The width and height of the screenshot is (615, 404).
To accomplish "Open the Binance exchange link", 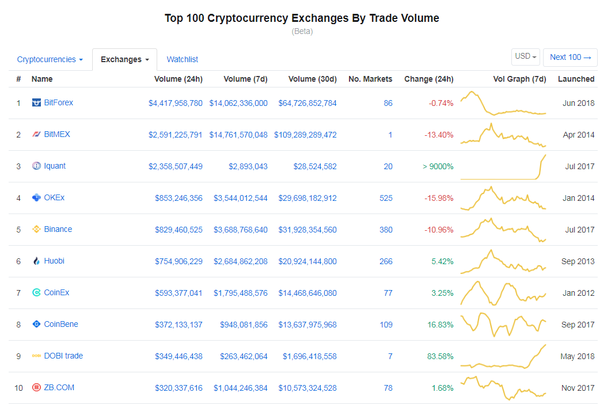I will point(58,229).
